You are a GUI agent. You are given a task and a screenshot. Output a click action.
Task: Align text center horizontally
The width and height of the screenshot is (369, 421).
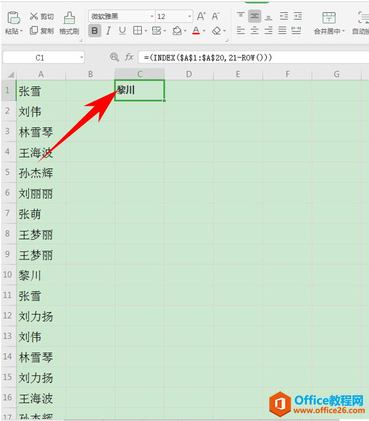pyautogui.click(x=255, y=31)
